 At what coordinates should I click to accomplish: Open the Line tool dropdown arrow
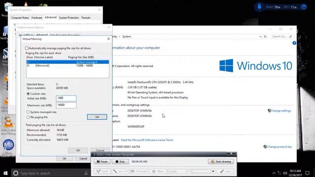click(126, 172)
